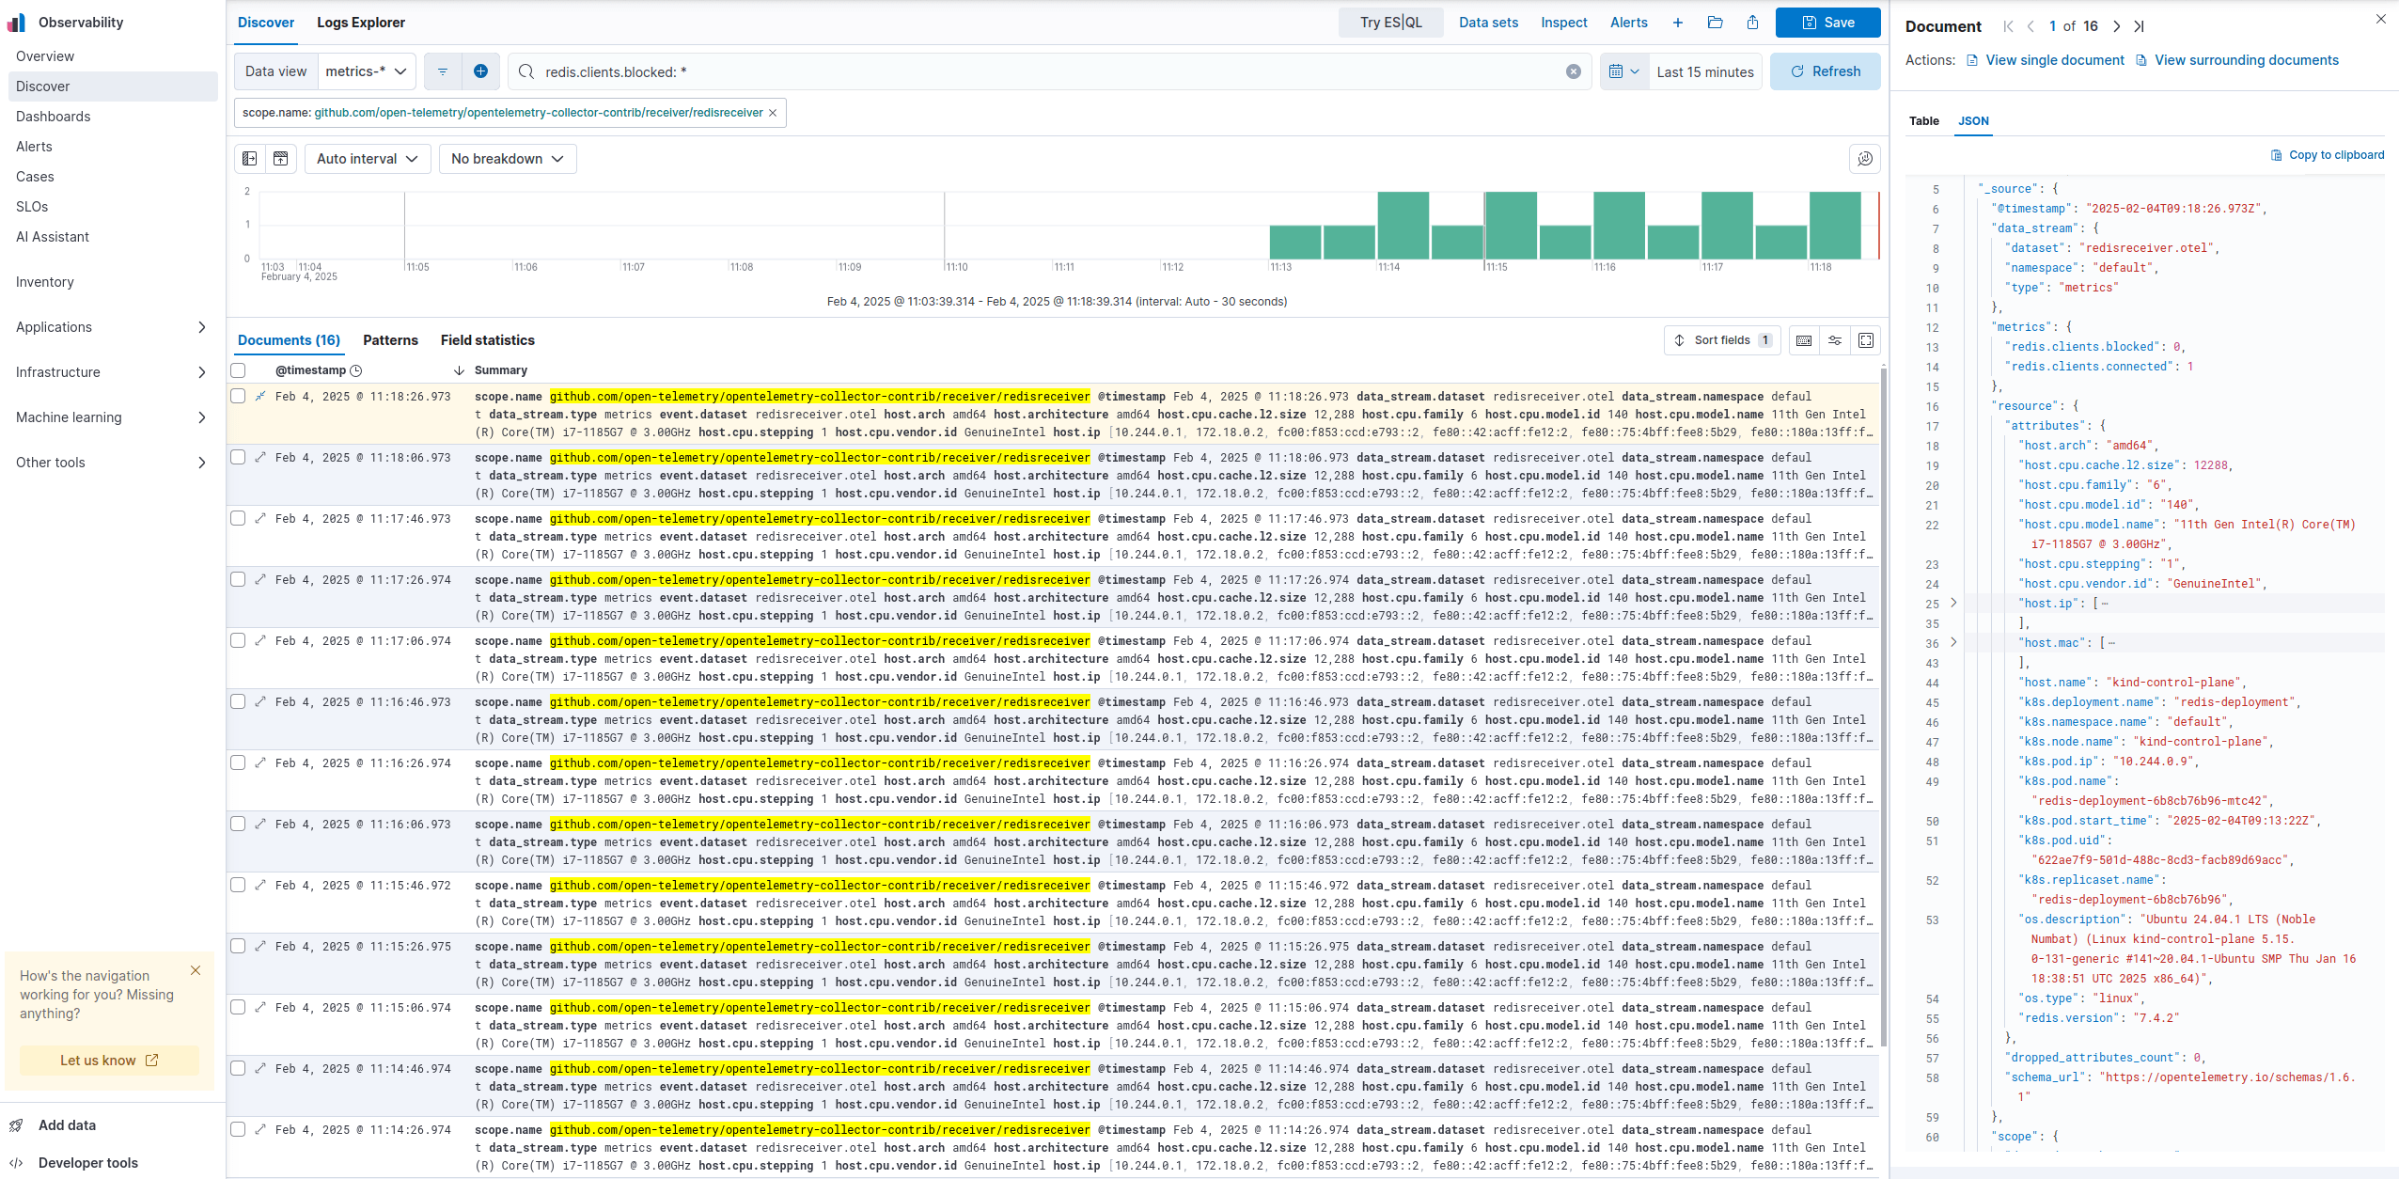
Task: Toggle keyboard grid controls icon
Action: tap(1803, 340)
